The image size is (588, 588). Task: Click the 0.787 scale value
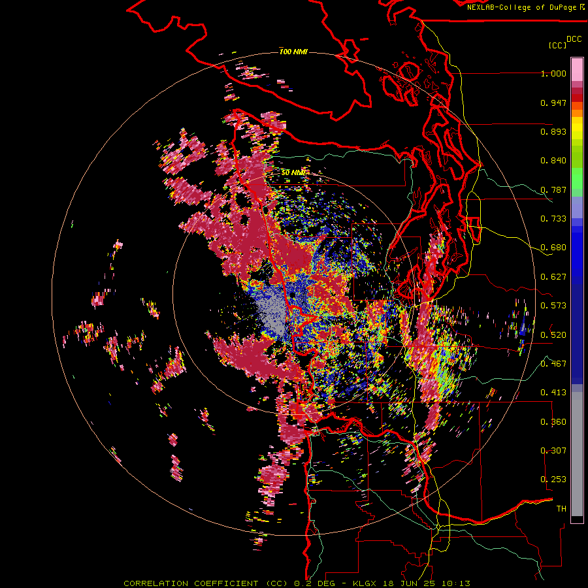click(x=553, y=189)
